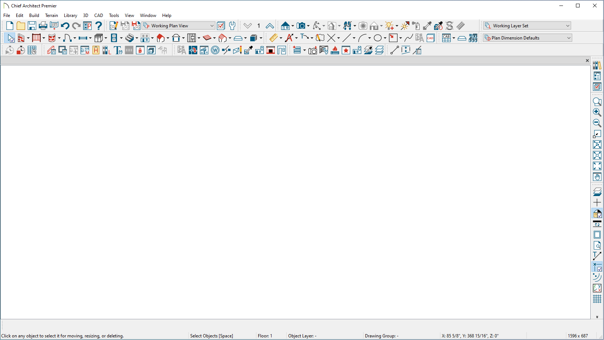Toggle Object Snaps in side toolbar

pos(597,267)
